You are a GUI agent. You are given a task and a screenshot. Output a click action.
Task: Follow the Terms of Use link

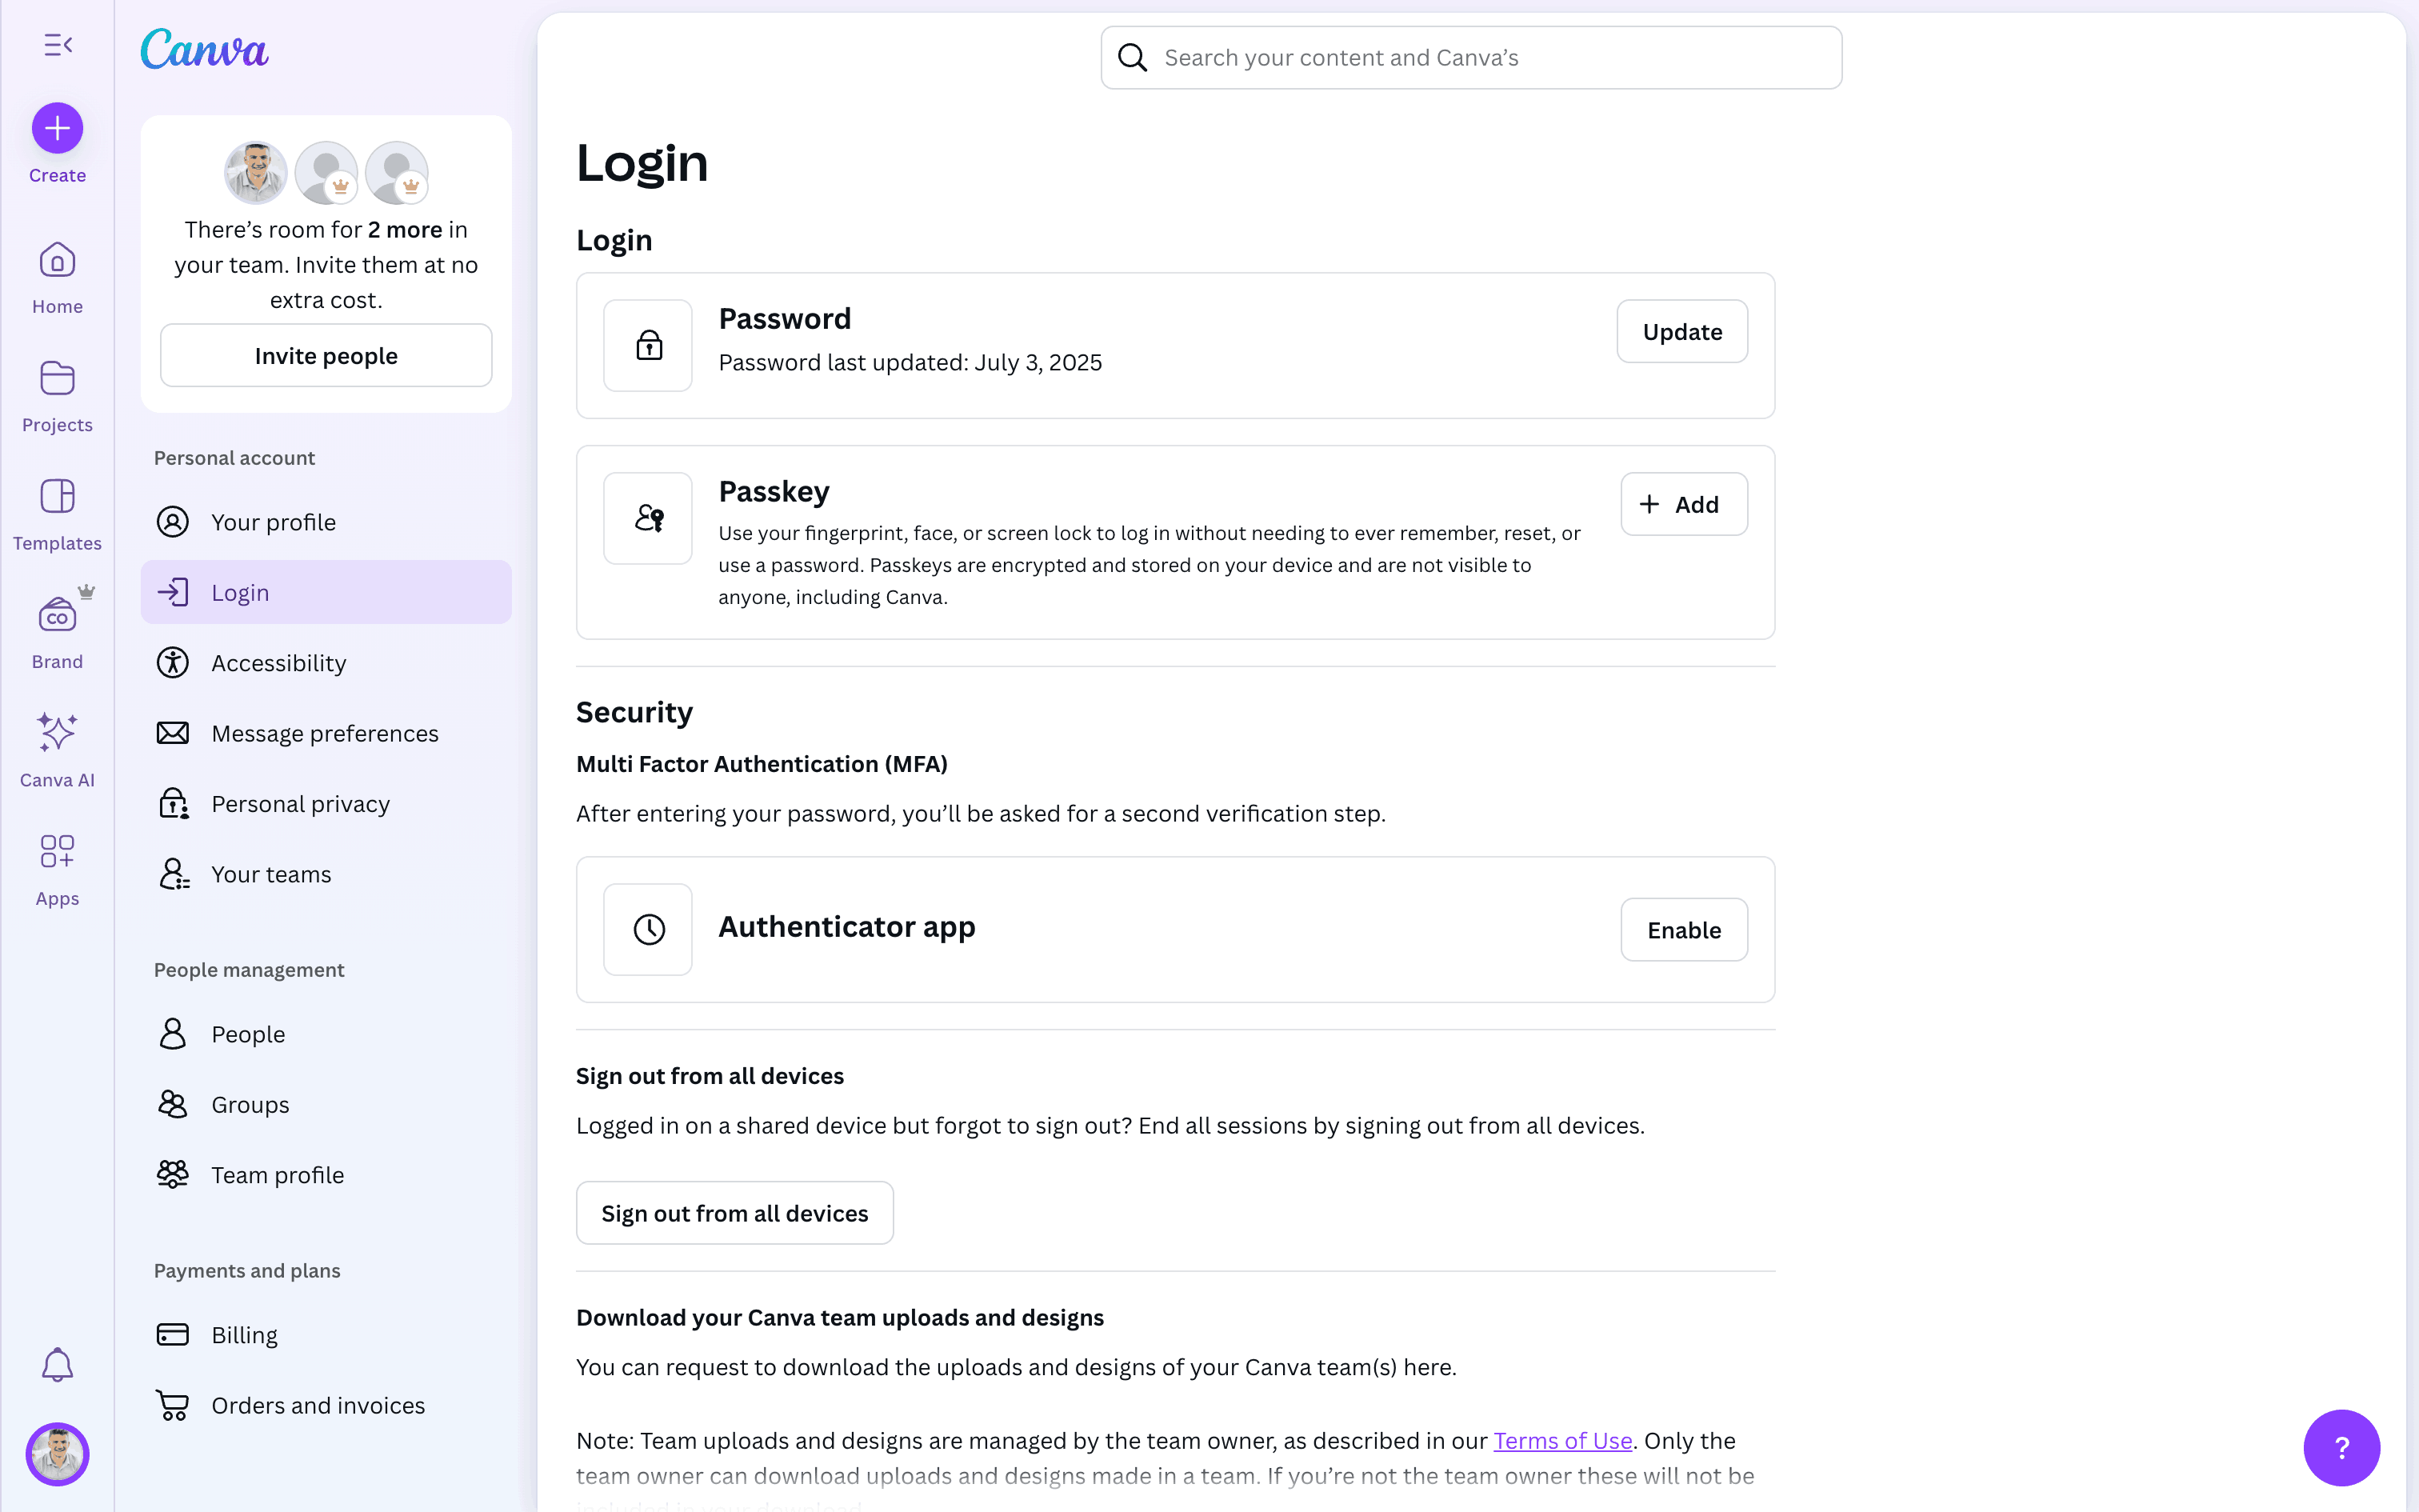[x=1562, y=1441]
